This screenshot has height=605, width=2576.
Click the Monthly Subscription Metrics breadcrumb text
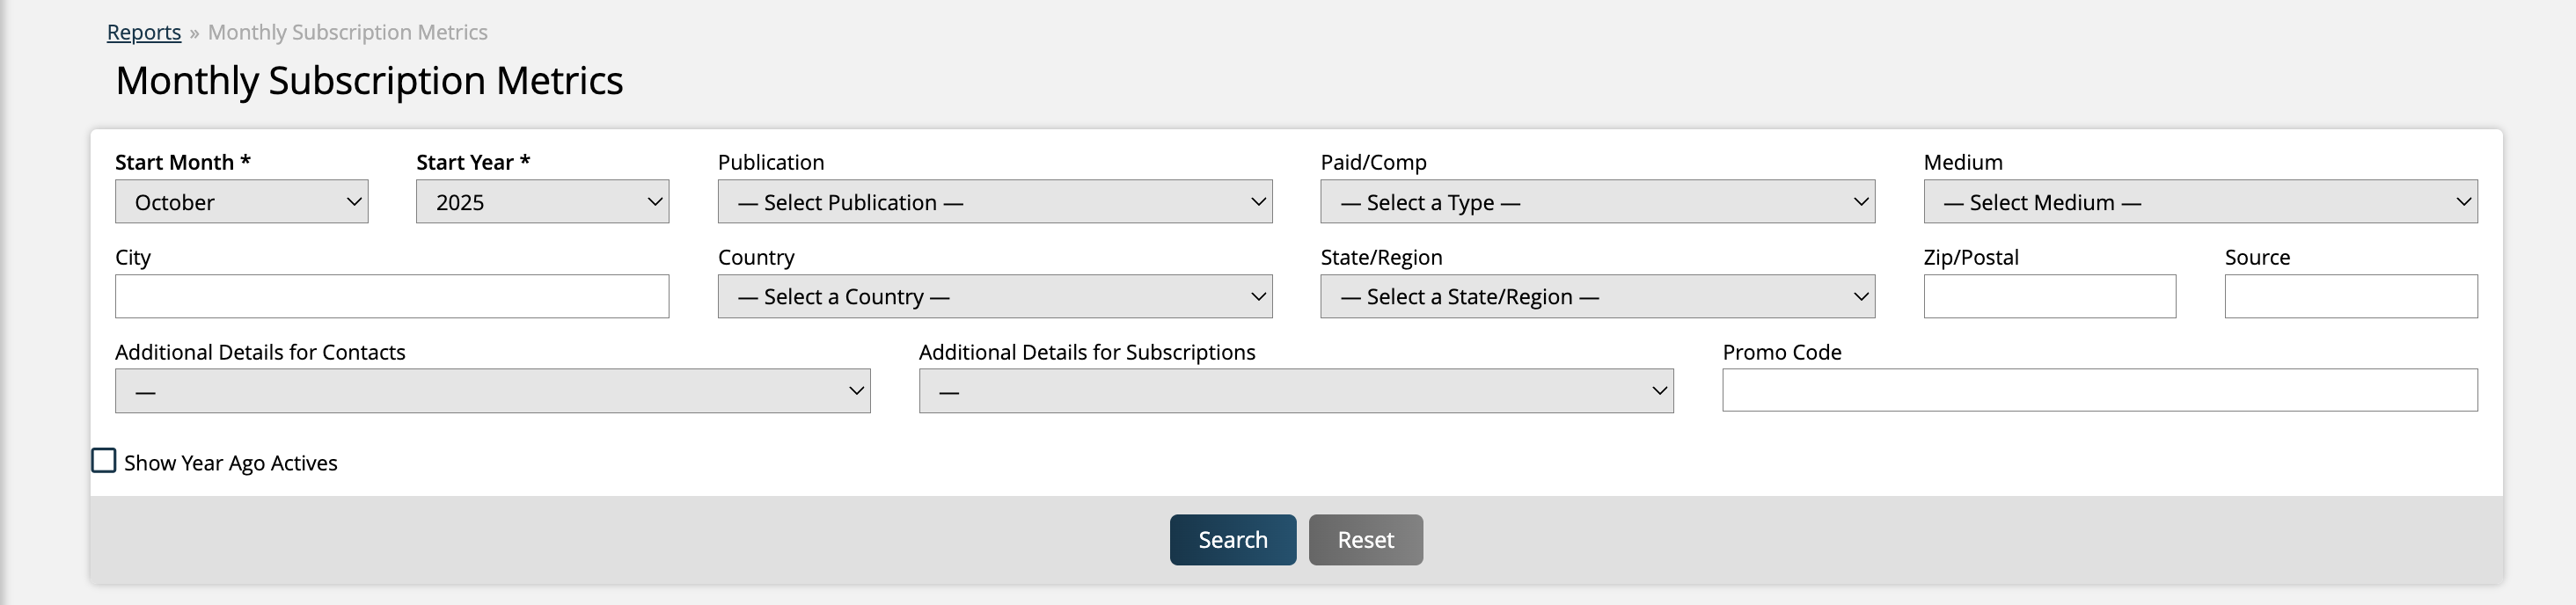click(348, 32)
